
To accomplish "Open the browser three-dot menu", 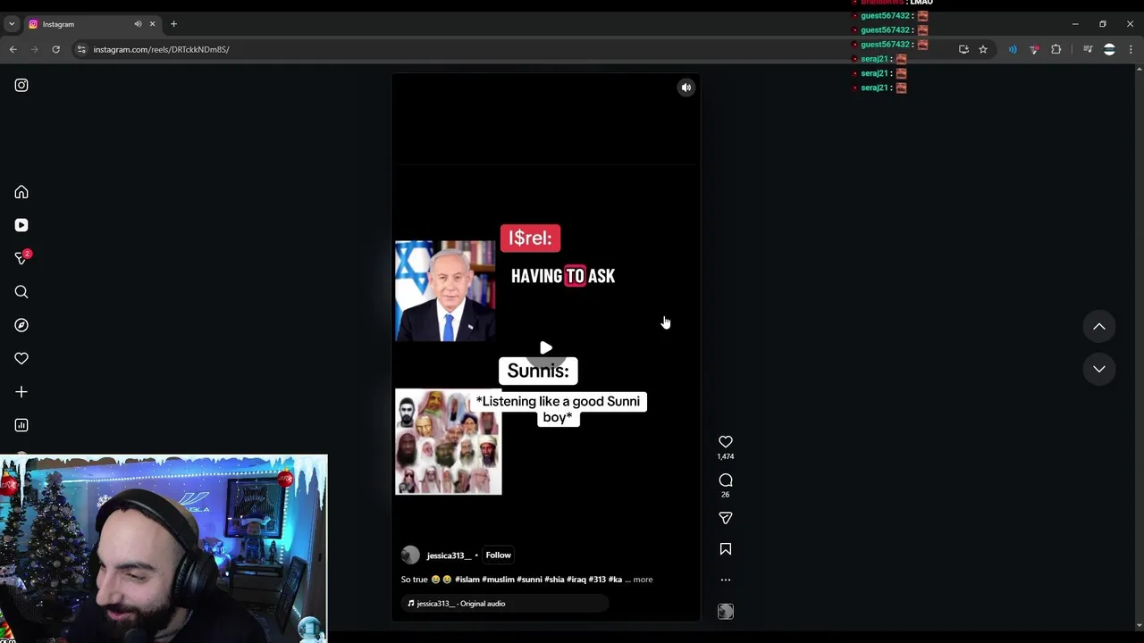I will pyautogui.click(x=1131, y=49).
